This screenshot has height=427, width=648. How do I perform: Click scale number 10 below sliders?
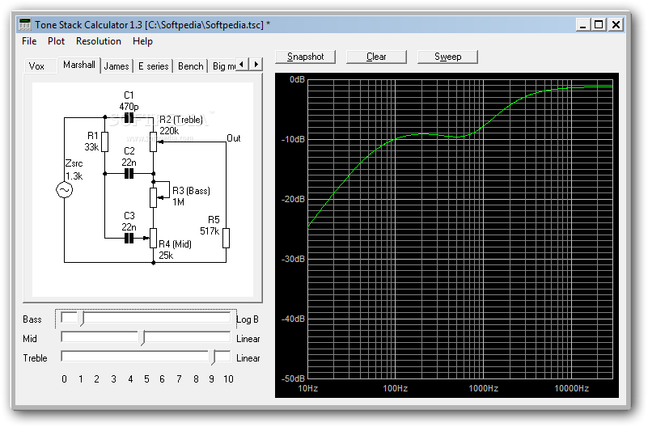pyautogui.click(x=228, y=379)
